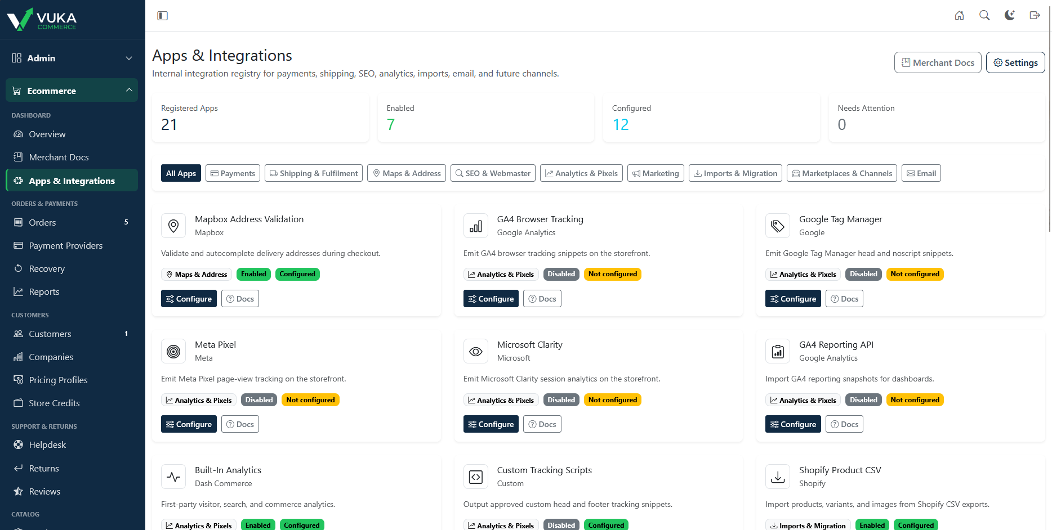The image size is (1052, 530).
Task: Open Docs for GA4 Reporting API
Action: 844,424
